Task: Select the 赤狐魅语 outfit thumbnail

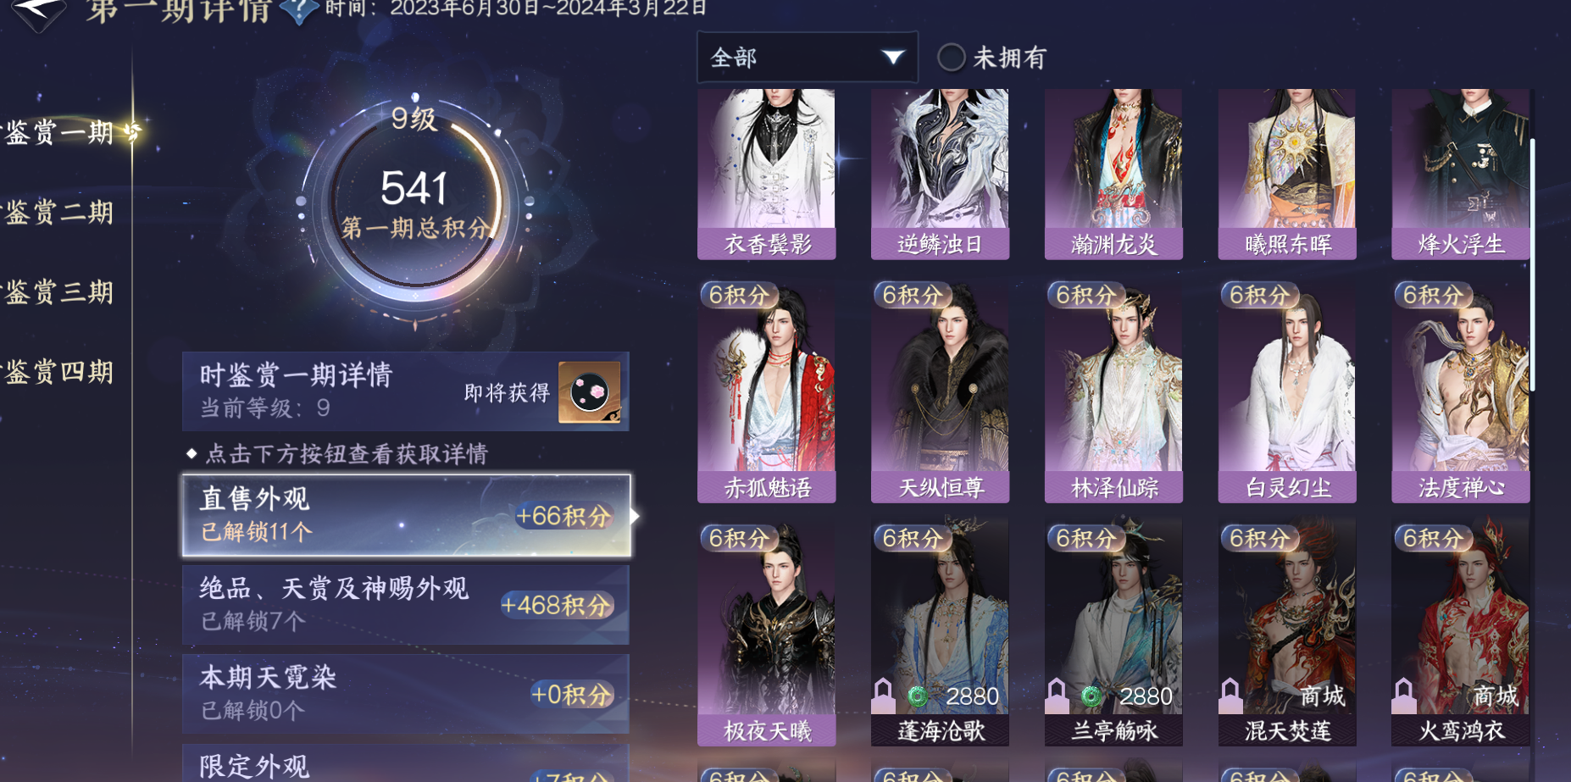Action: tap(766, 393)
